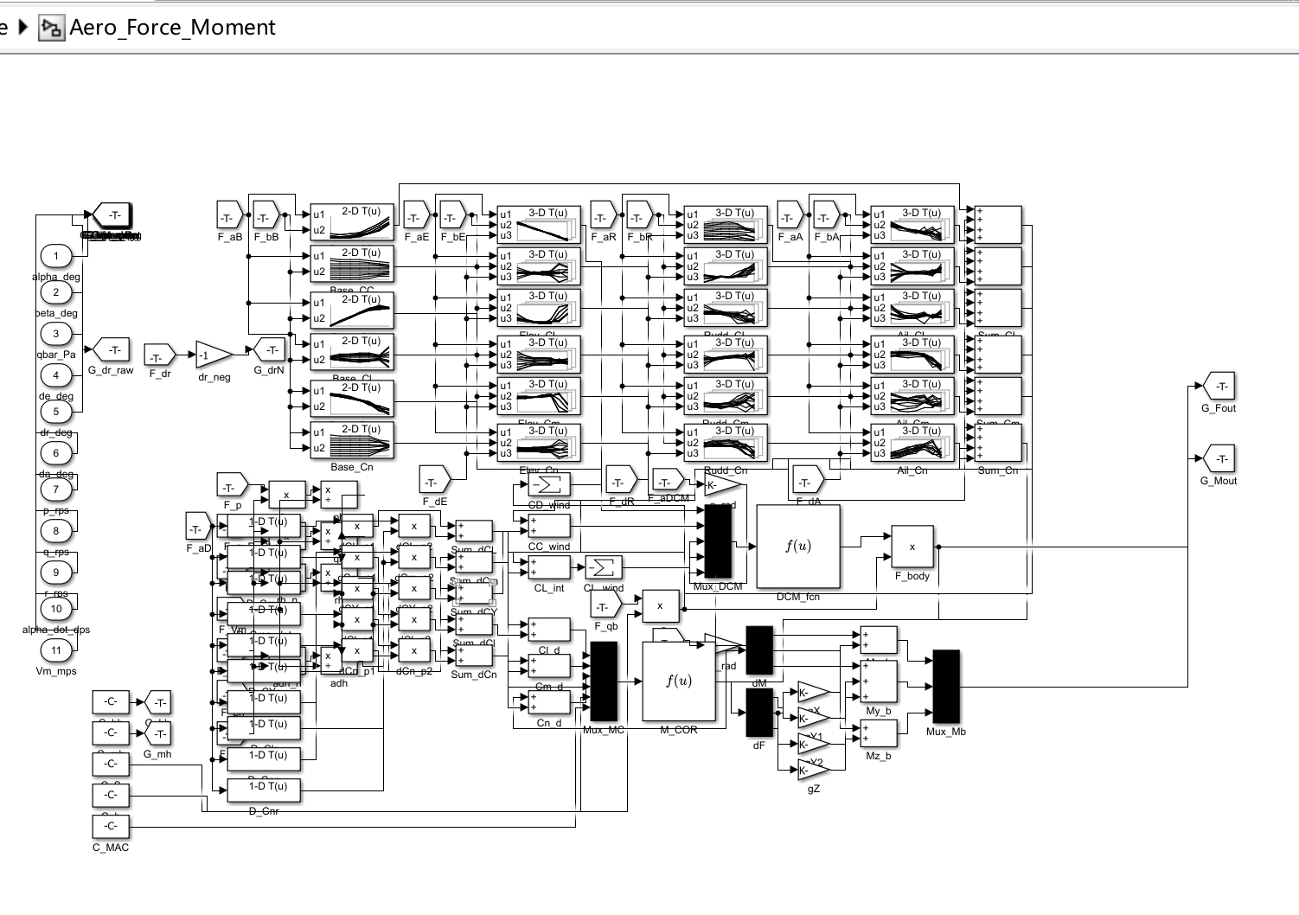Select the CD_wind sum block

pyautogui.click(x=549, y=483)
